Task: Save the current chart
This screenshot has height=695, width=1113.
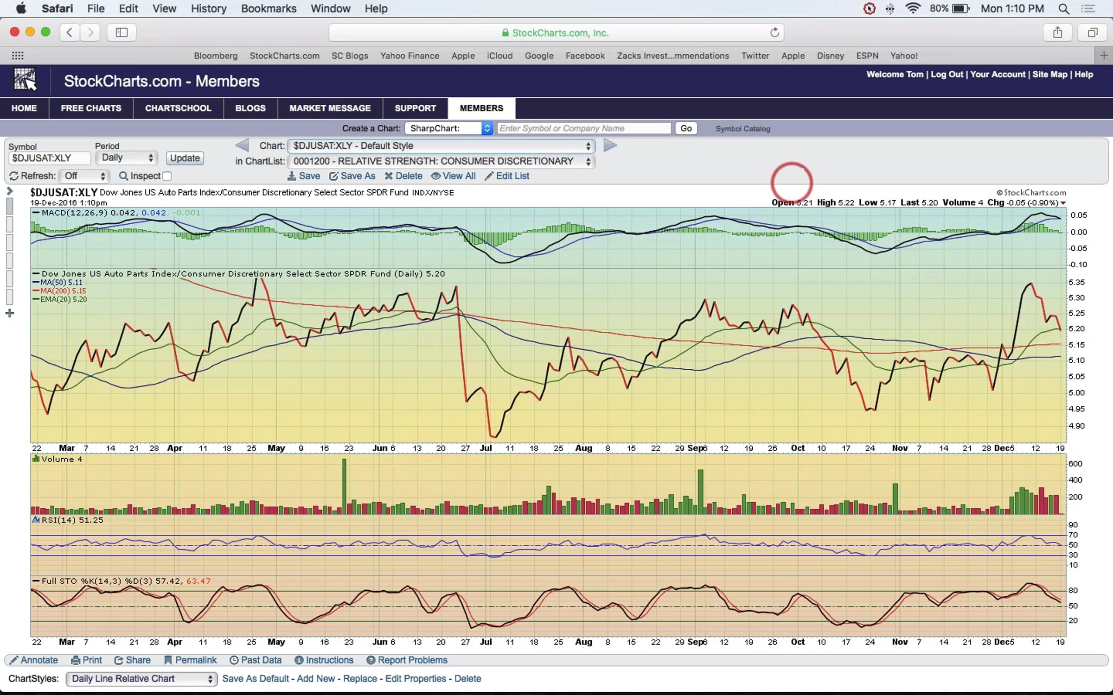Action: (x=304, y=176)
